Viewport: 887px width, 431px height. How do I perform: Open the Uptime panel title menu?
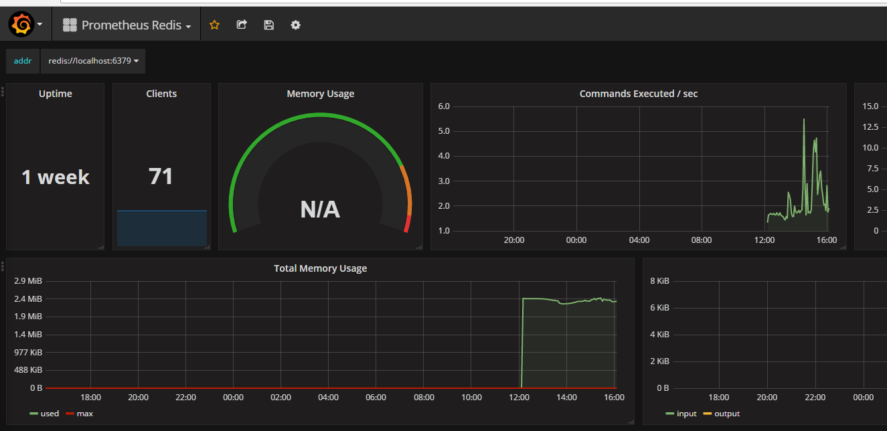click(x=56, y=94)
